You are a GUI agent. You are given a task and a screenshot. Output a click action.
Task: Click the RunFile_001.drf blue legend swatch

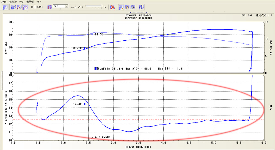[x=96, y=69]
